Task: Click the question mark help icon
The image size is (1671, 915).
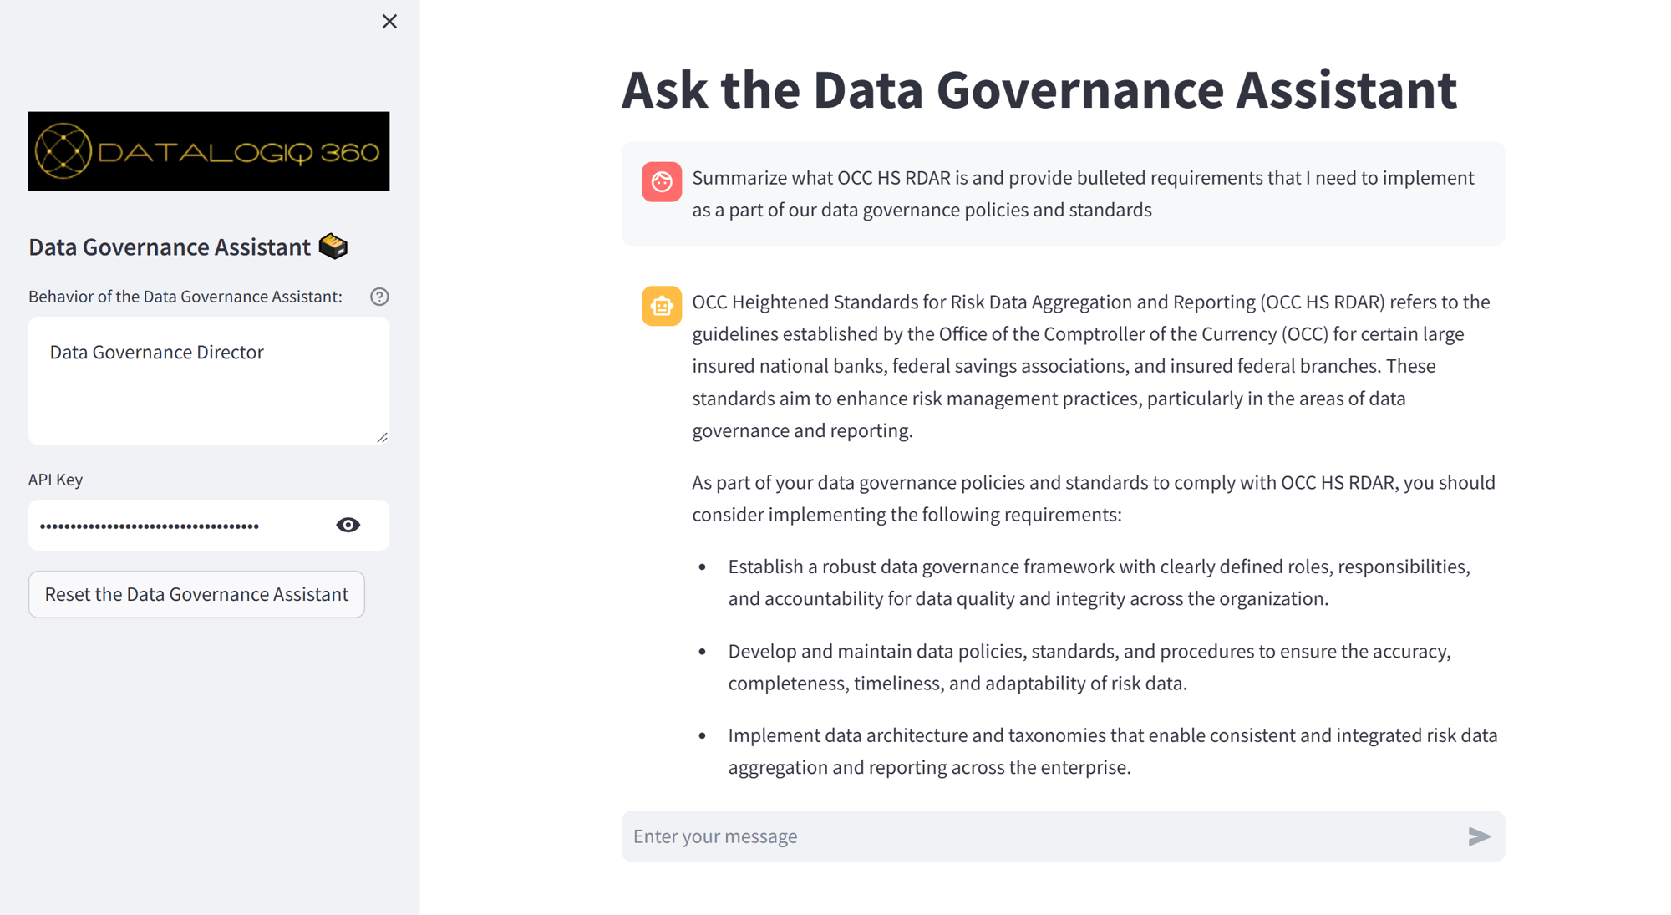Action: tap(381, 297)
